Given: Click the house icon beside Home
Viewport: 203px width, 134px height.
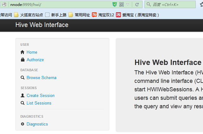Looking at the screenshot, I should (x=22, y=52).
